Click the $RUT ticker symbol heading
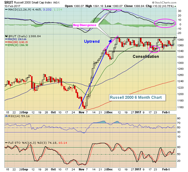Screen dimensions: 188x172 tap(9, 2)
